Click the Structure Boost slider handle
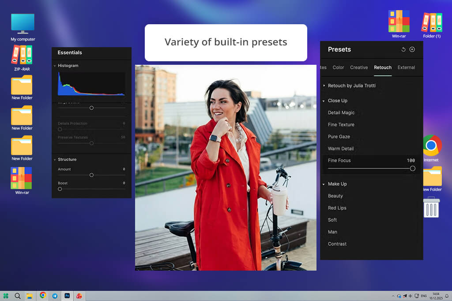 (60, 189)
